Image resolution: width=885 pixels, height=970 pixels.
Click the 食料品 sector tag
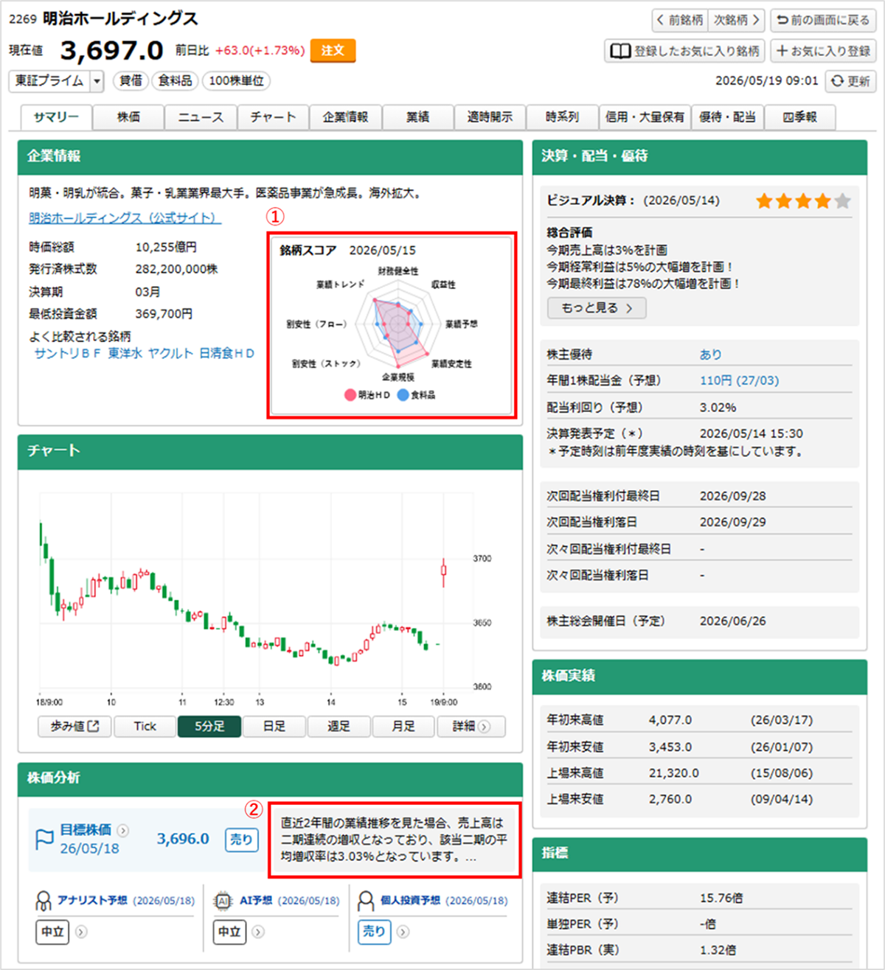click(176, 81)
